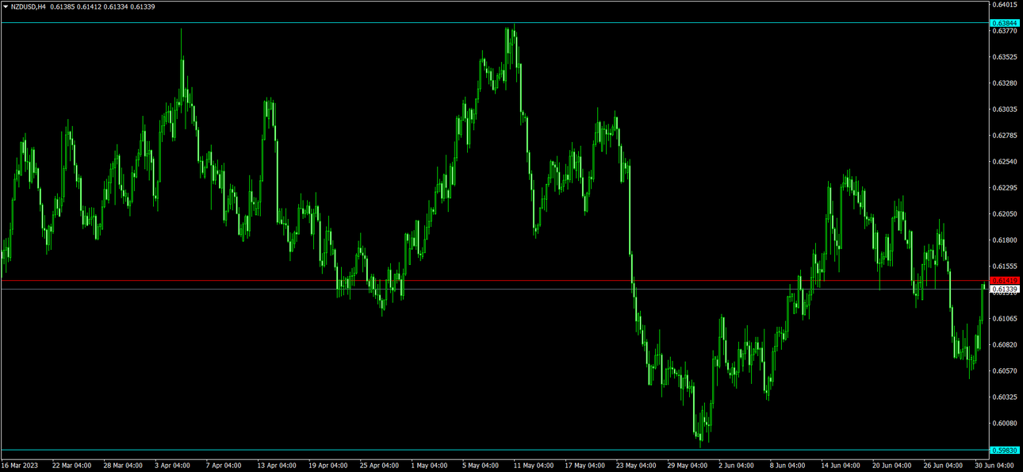Click the 30 Jun 04:00 time label
The width and height of the screenshot is (1023, 472).
994,466
